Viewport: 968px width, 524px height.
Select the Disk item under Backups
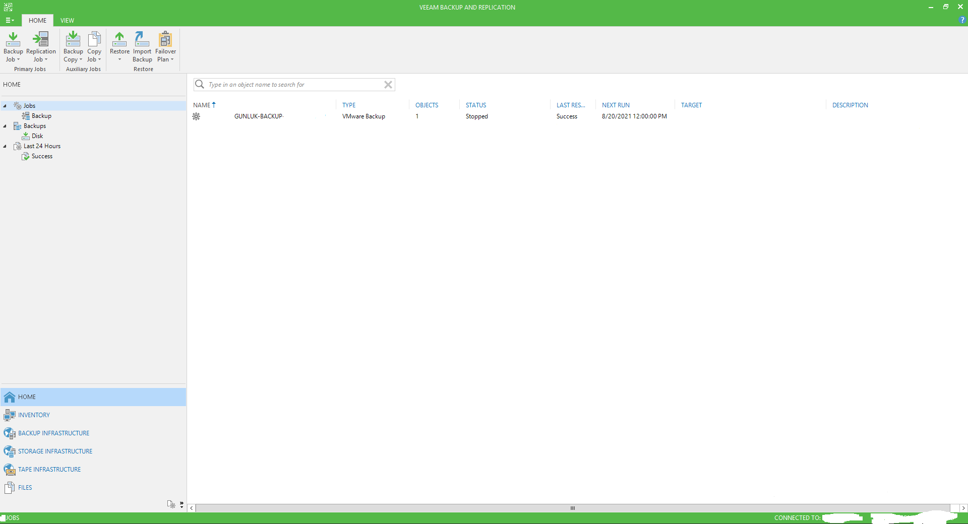coord(37,136)
